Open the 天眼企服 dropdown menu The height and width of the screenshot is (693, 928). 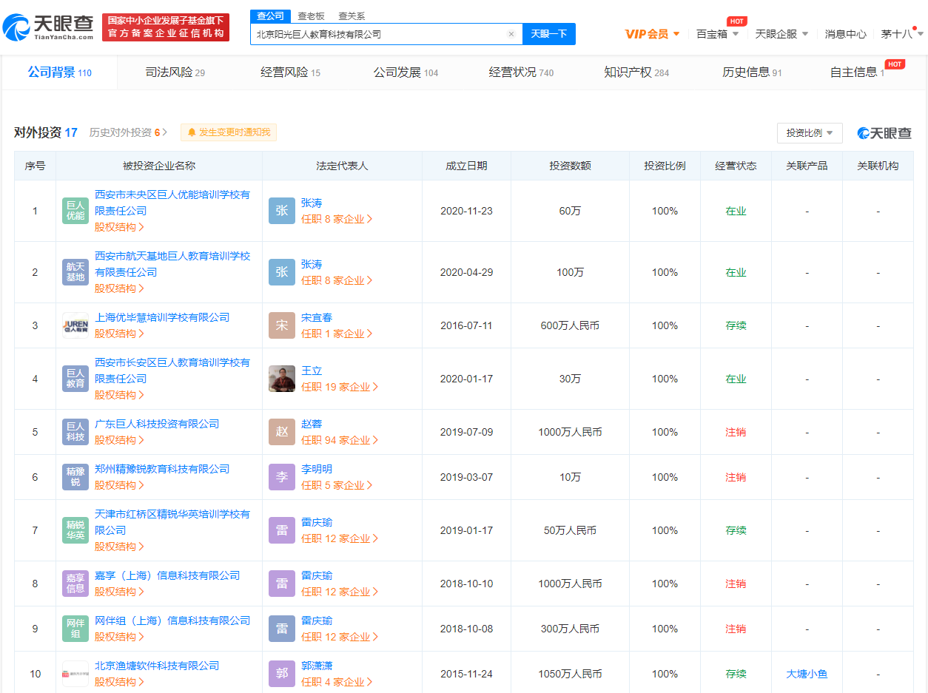pyautogui.click(x=781, y=34)
